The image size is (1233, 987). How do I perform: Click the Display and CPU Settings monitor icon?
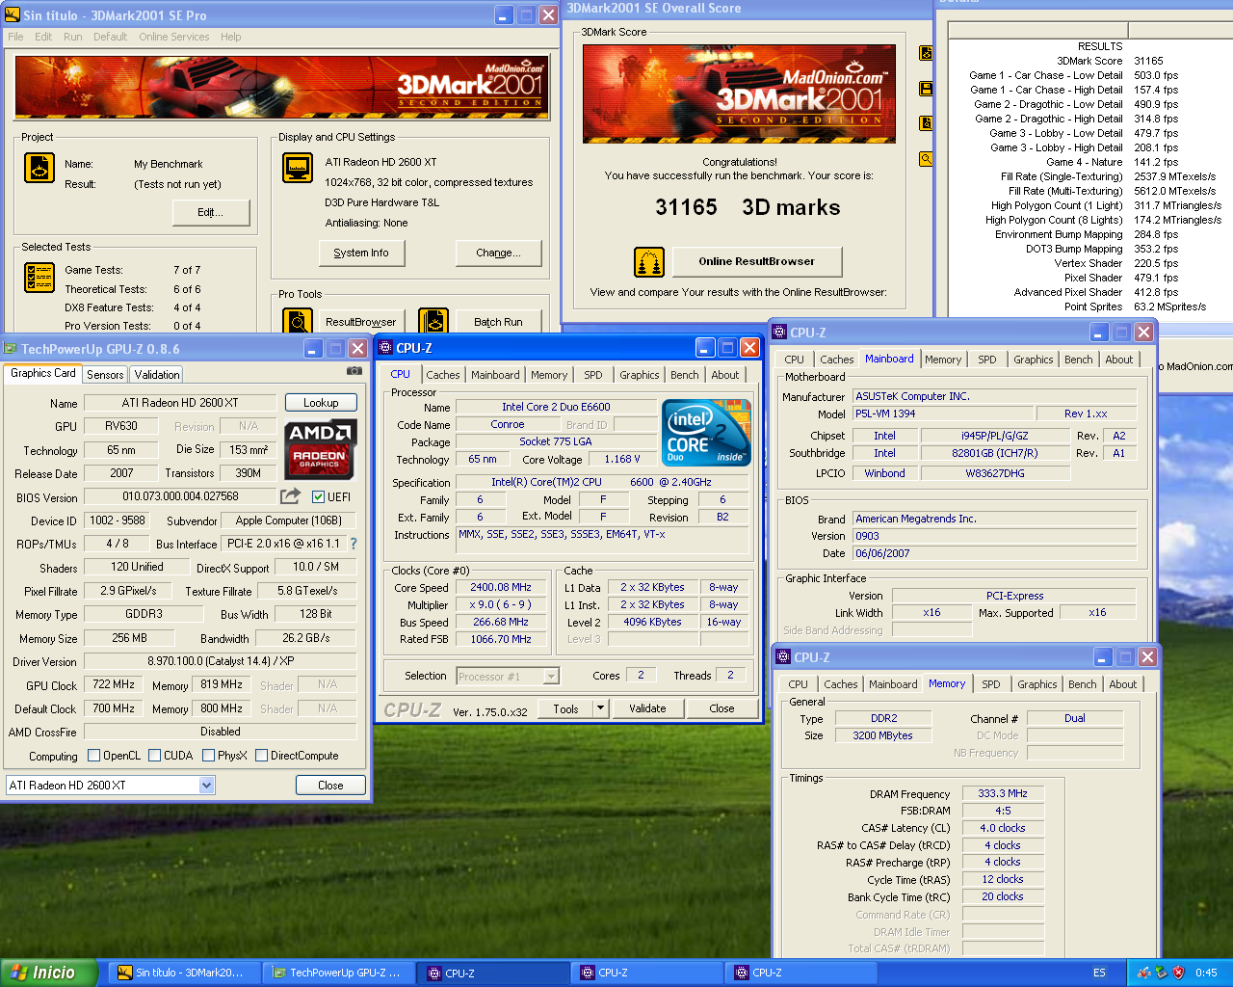tap(298, 168)
